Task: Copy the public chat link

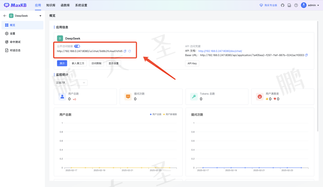Action: point(125,51)
